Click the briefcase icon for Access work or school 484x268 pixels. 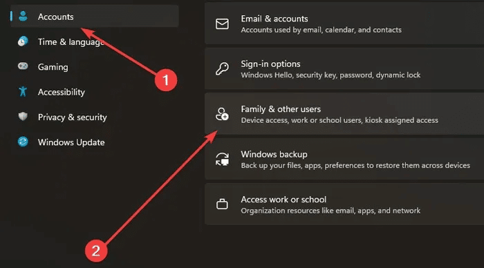point(222,204)
